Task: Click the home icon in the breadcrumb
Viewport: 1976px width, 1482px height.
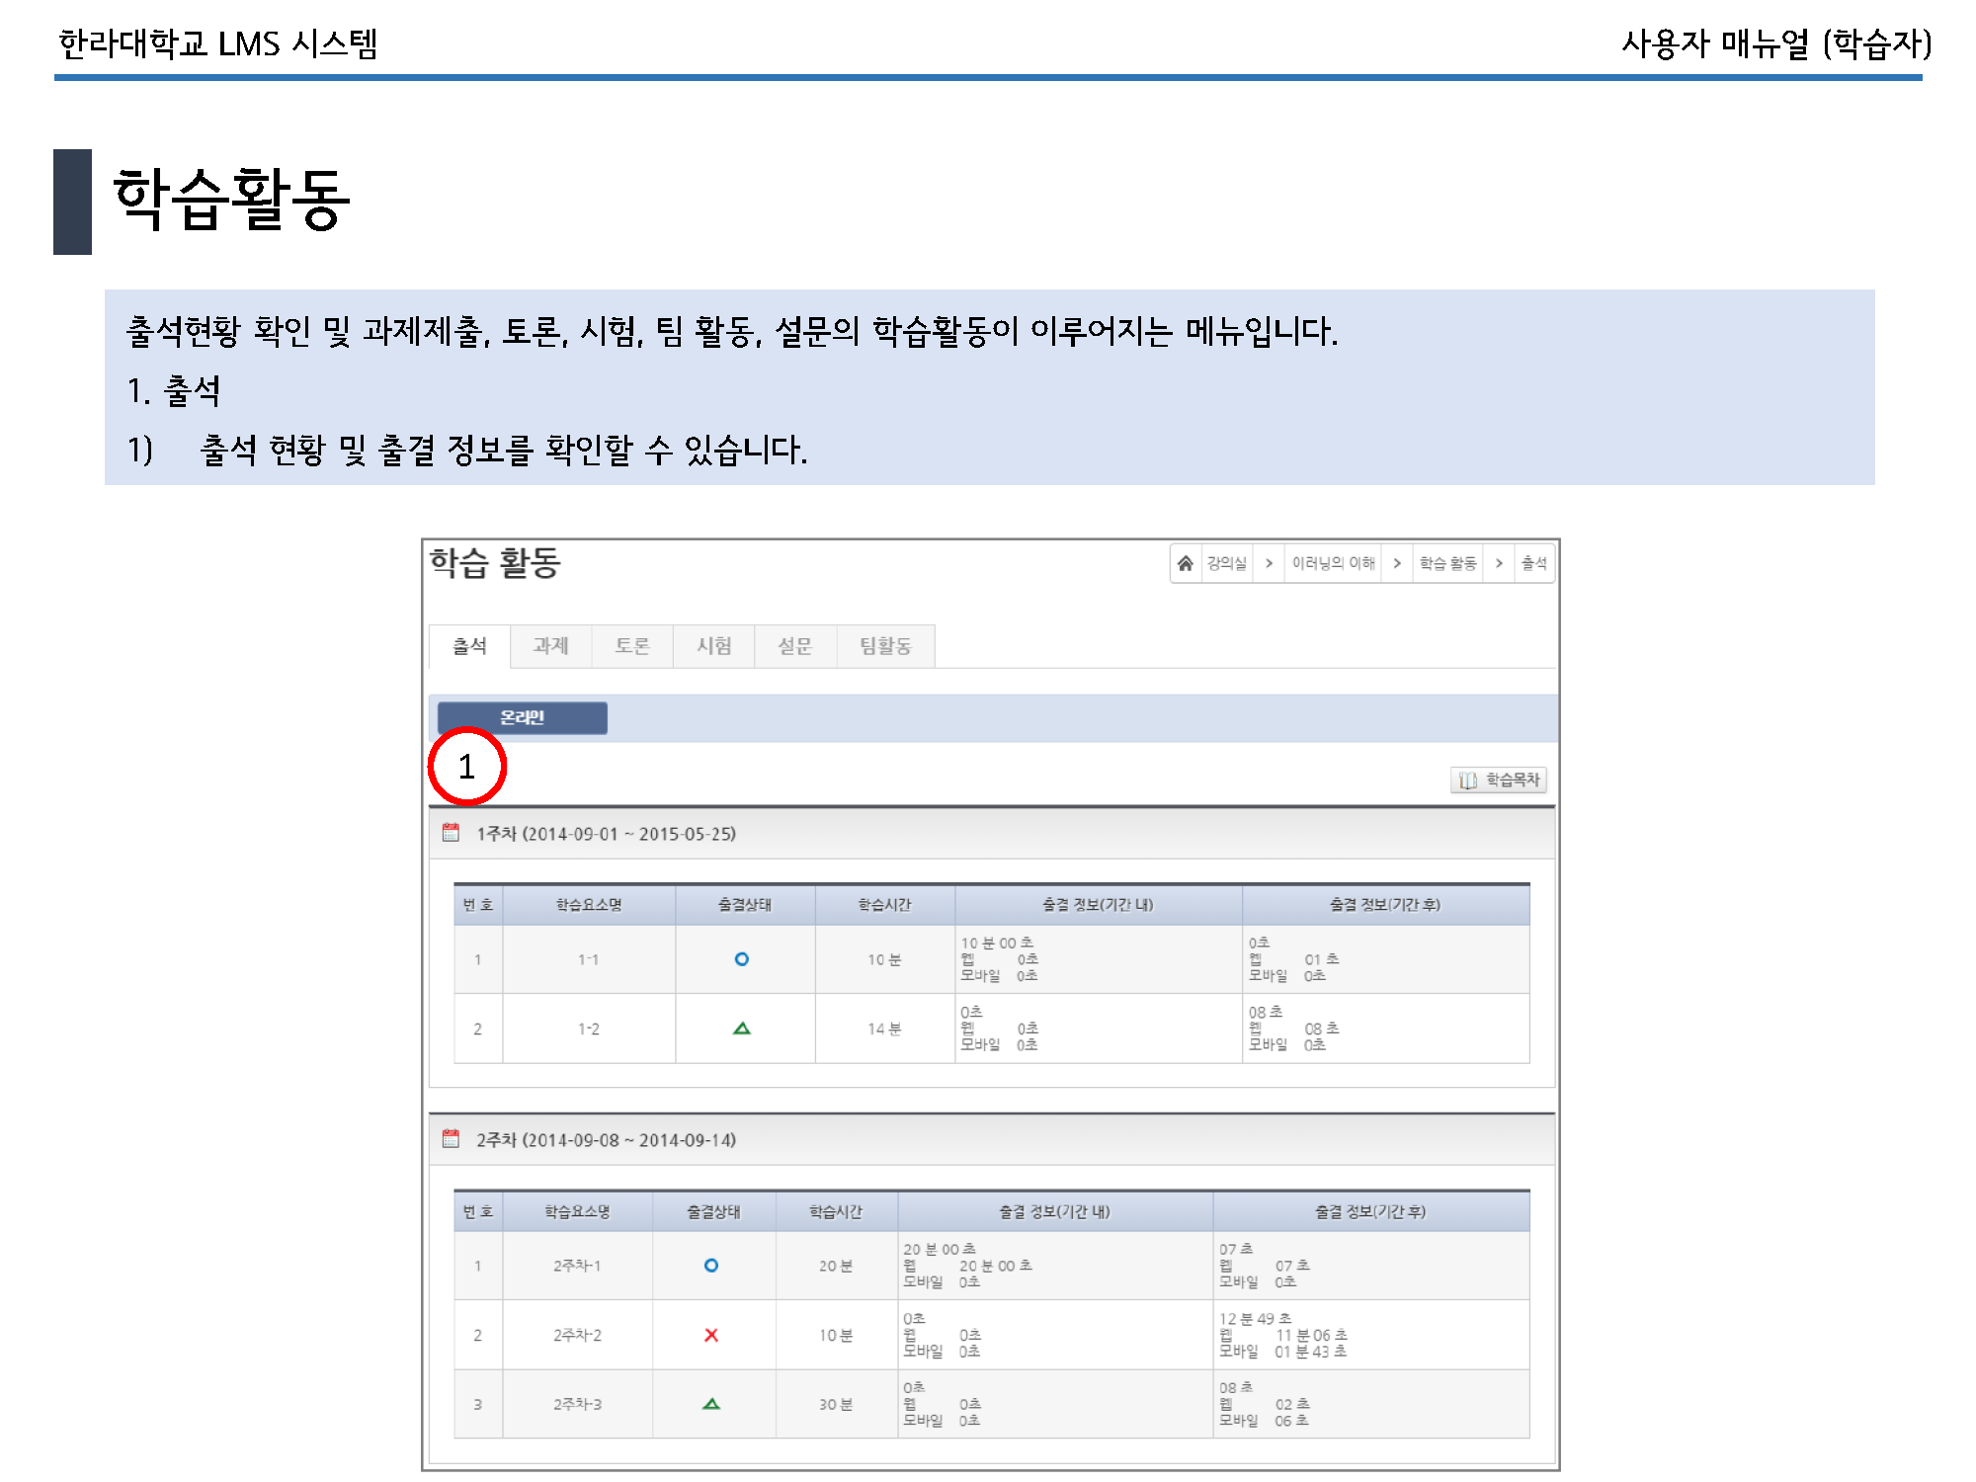Action: coord(1185,563)
